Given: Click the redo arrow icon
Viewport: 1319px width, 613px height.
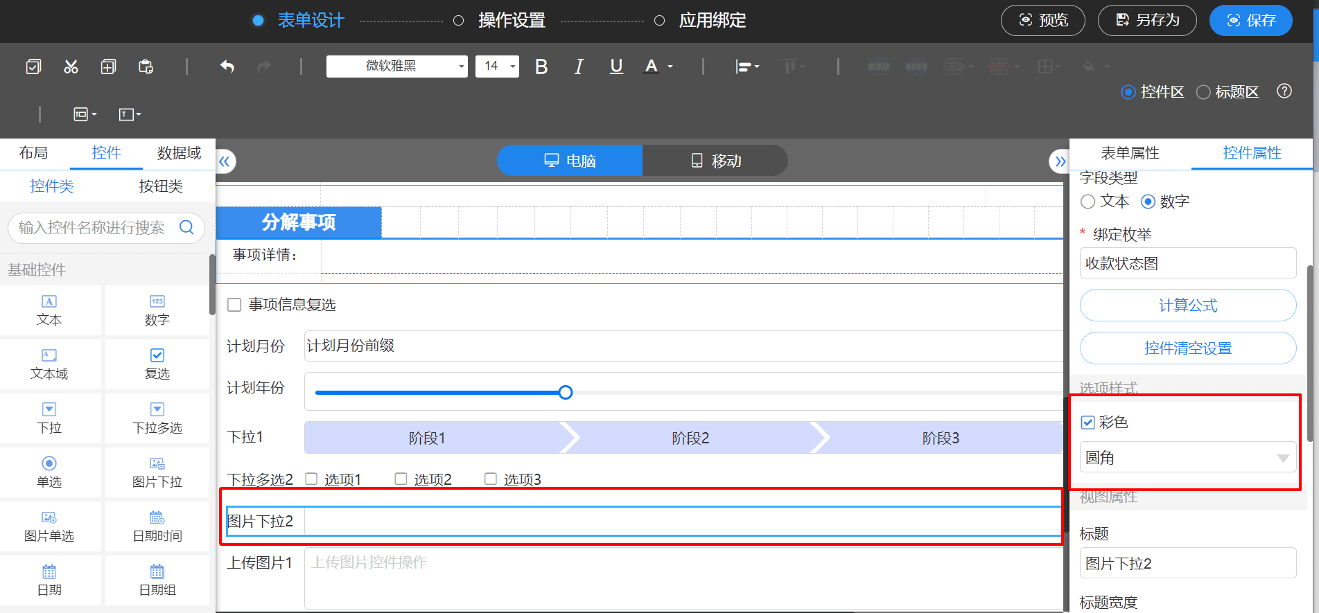Looking at the screenshot, I should point(264,66).
